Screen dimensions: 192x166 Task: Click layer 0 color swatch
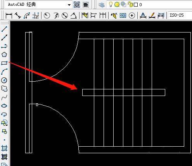(136, 5)
